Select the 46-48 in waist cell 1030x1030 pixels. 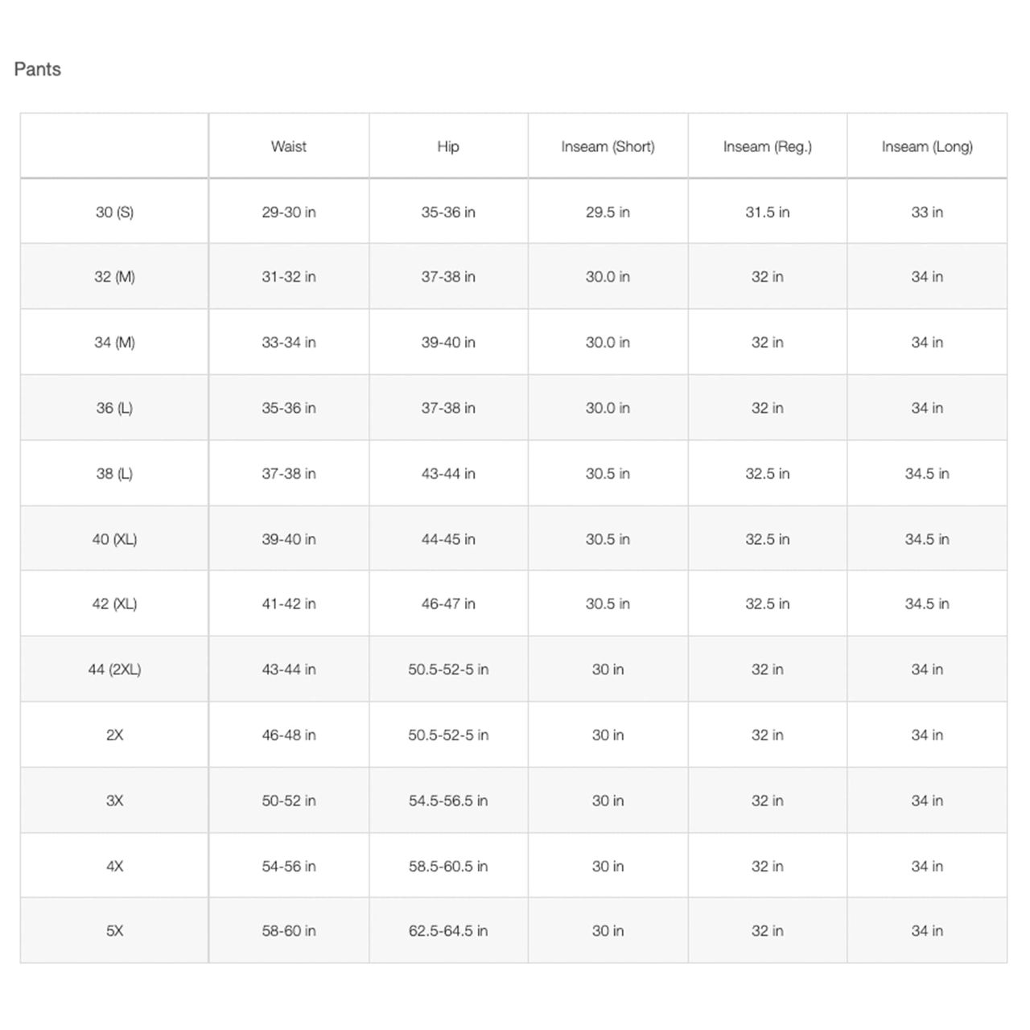(288, 735)
